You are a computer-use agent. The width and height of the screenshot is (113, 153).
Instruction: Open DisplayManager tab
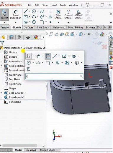(36, 37)
